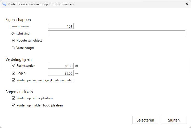Image resolution: width=191 pixels, height=128 pixels.
Task: Select the 'Hoogte van object' radio button
Action: [13, 41]
